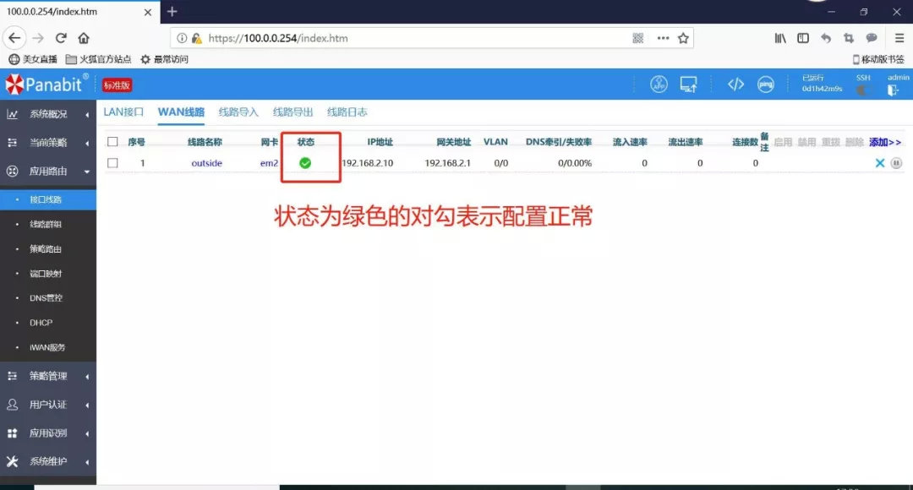Open the 线路日志 tab
This screenshot has height=490, width=913.
click(347, 111)
